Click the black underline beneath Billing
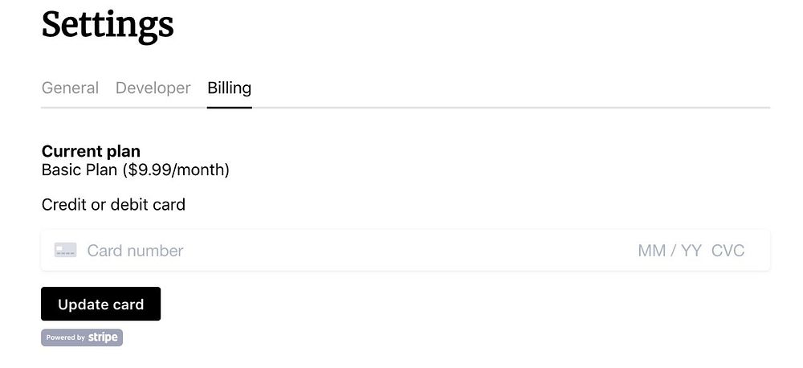 229,106
